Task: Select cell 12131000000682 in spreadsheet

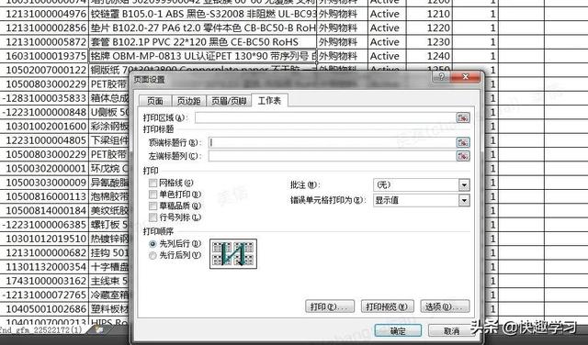Action: coord(44,253)
